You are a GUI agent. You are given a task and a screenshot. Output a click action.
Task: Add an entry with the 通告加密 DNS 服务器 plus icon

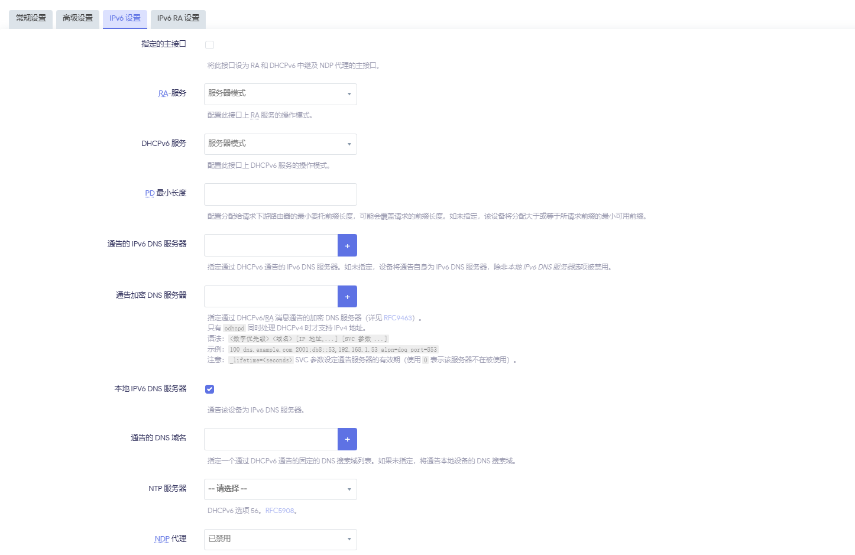tap(347, 296)
